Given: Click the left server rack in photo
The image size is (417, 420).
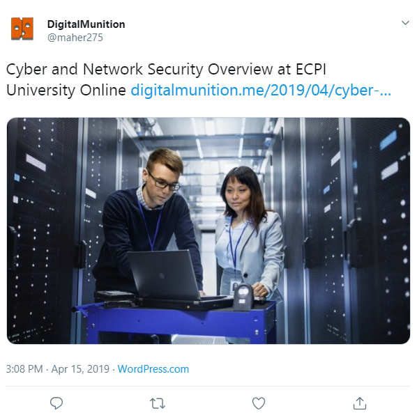Looking at the screenshot, I should coord(44,231).
